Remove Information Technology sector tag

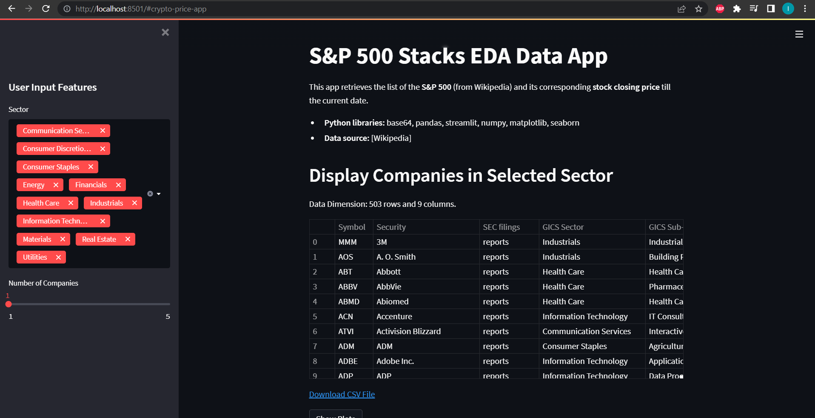[x=103, y=221]
